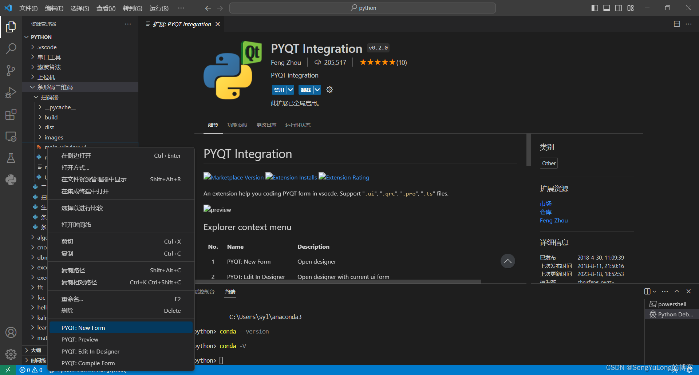This screenshot has width=699, height=375.
Task: Open the Python environments view
Action: [x=11, y=180]
